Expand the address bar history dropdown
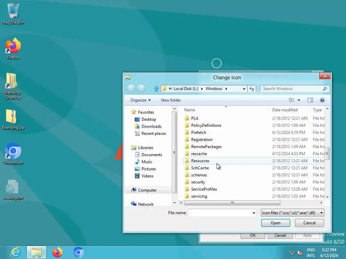 click(244, 89)
